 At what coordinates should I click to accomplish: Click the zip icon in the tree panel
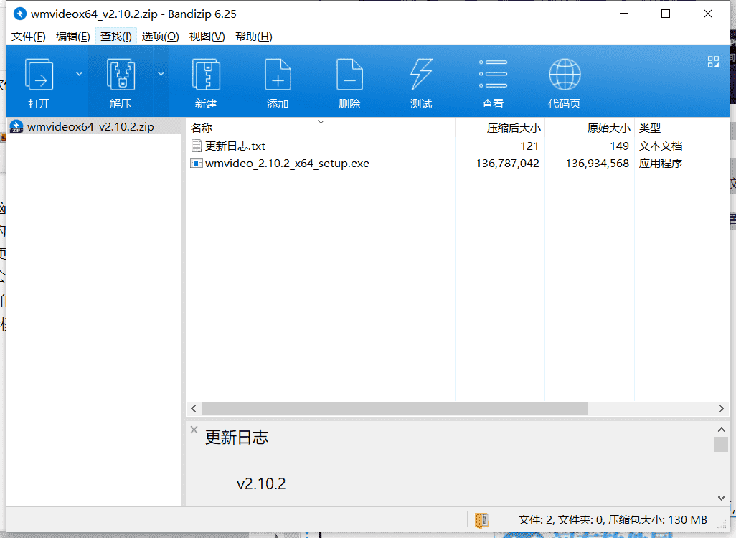point(16,127)
